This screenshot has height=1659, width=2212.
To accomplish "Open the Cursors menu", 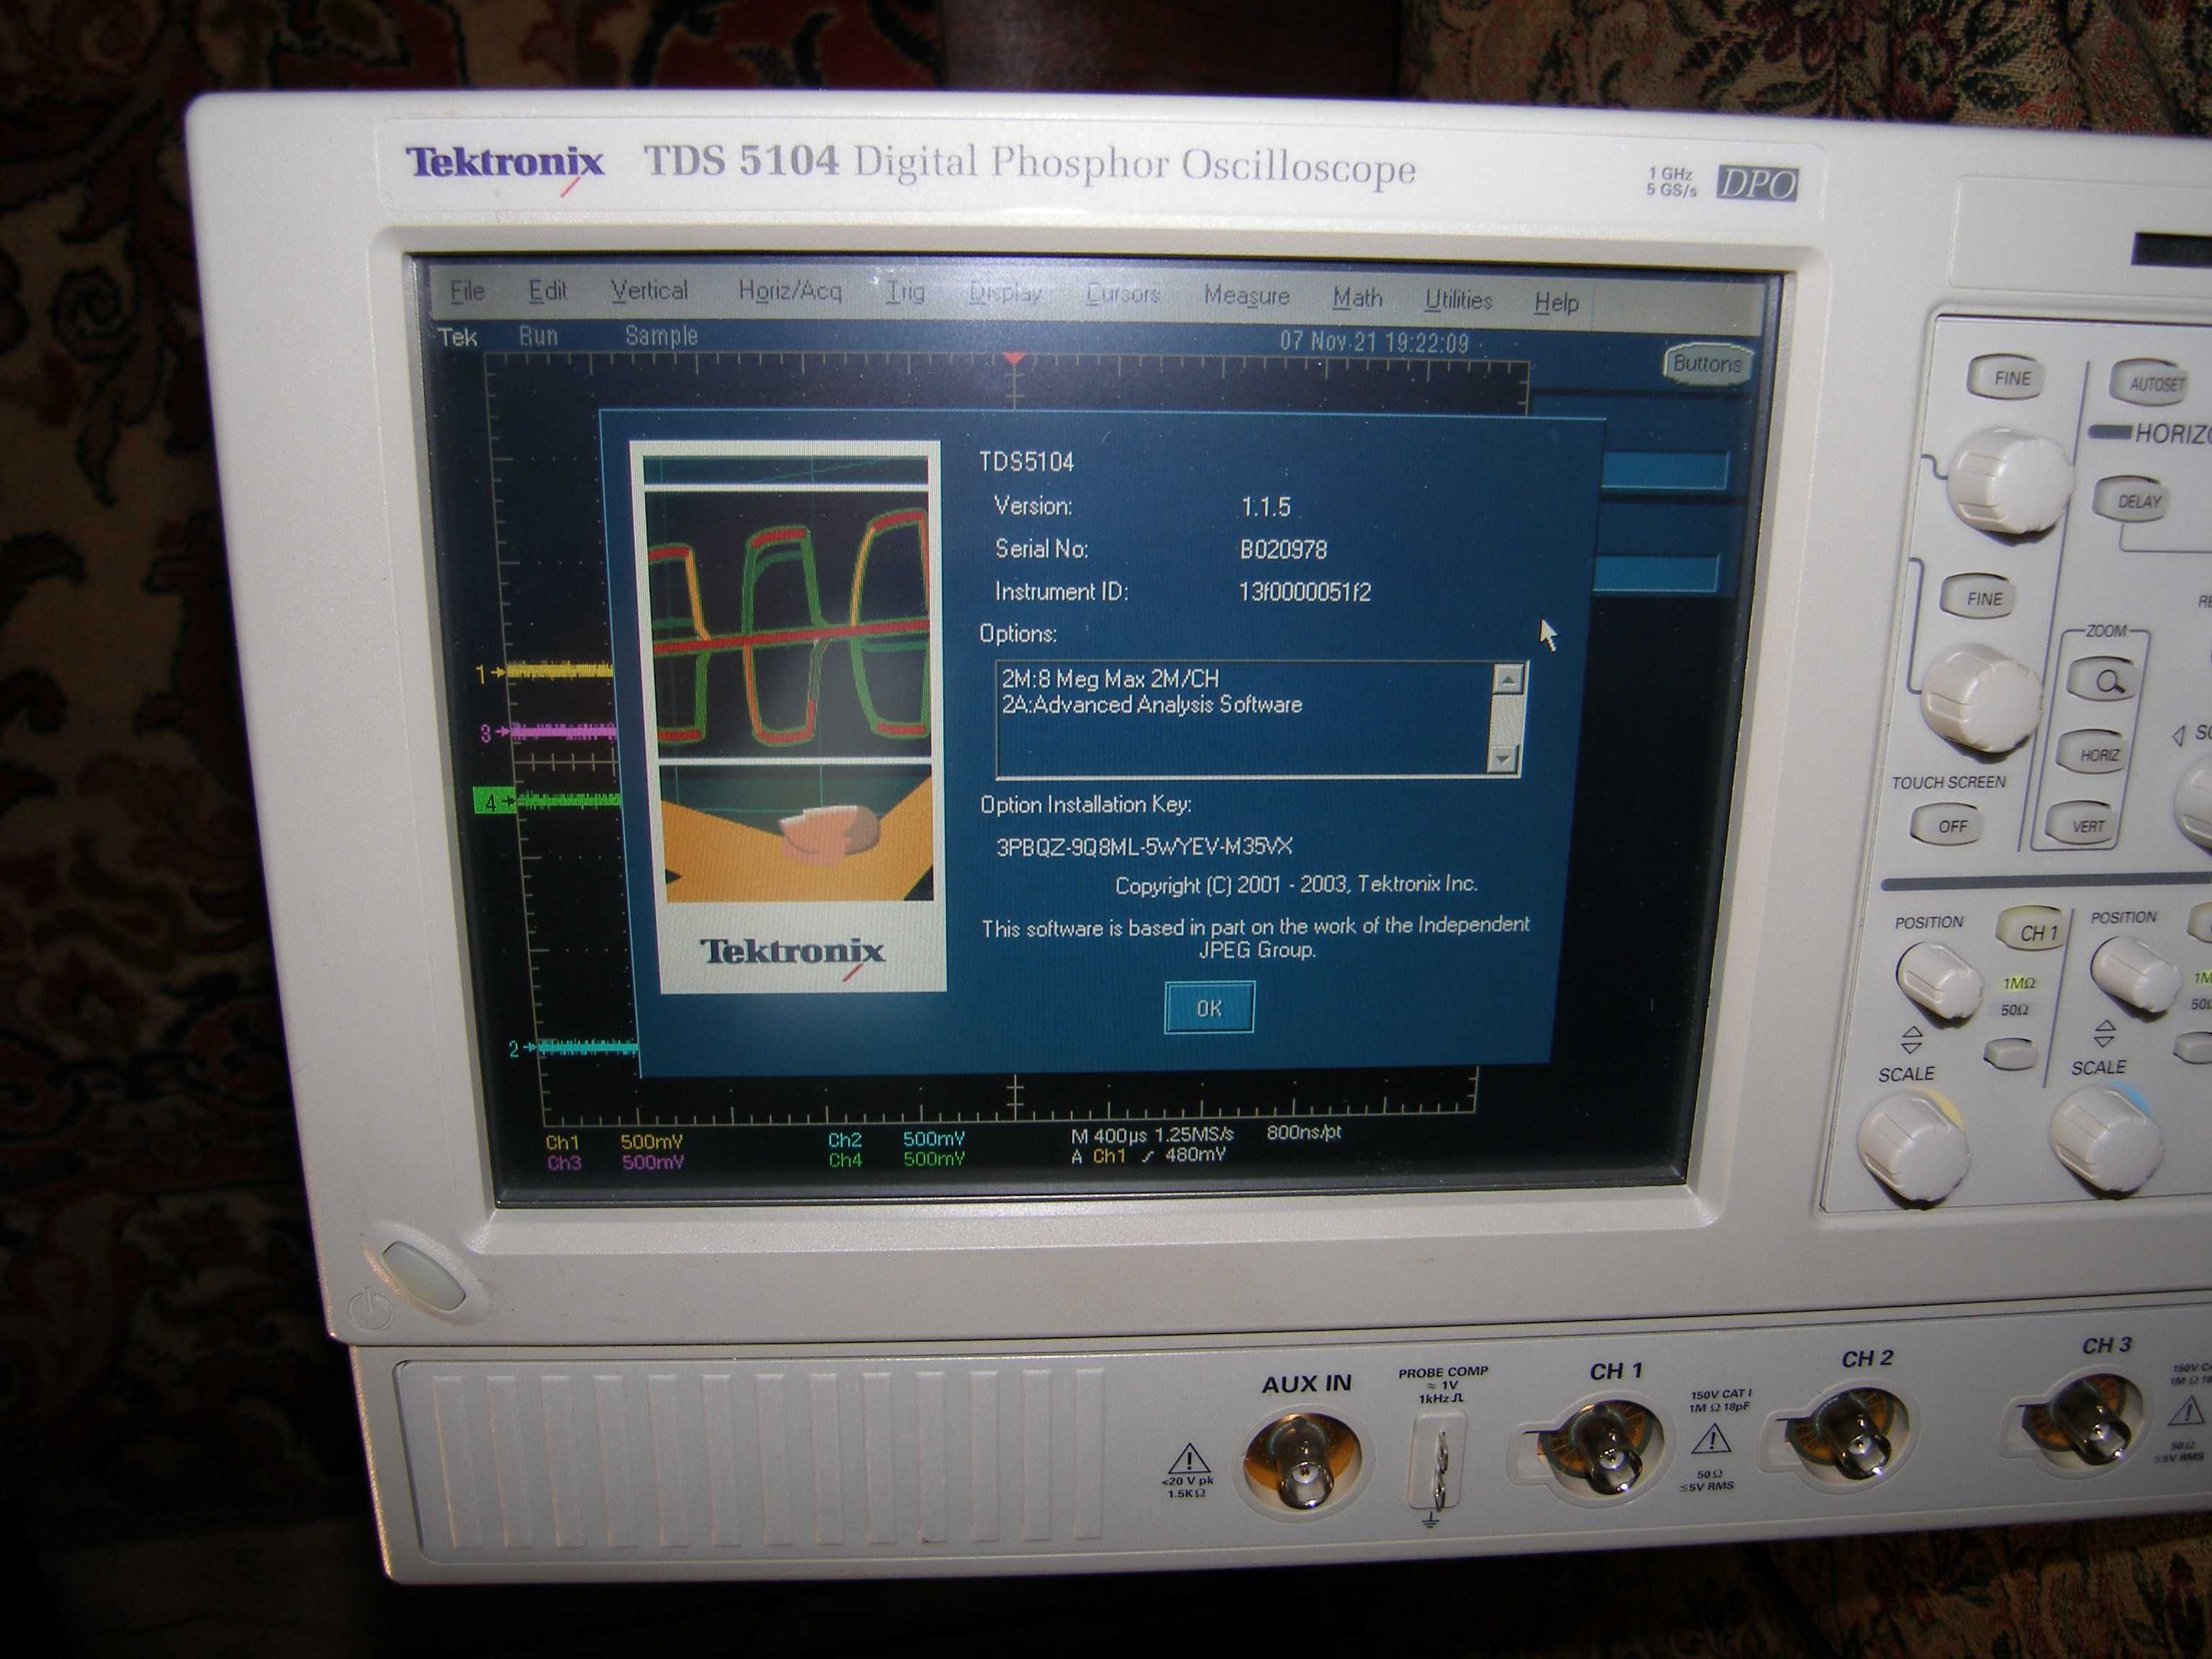I will tap(1122, 294).
